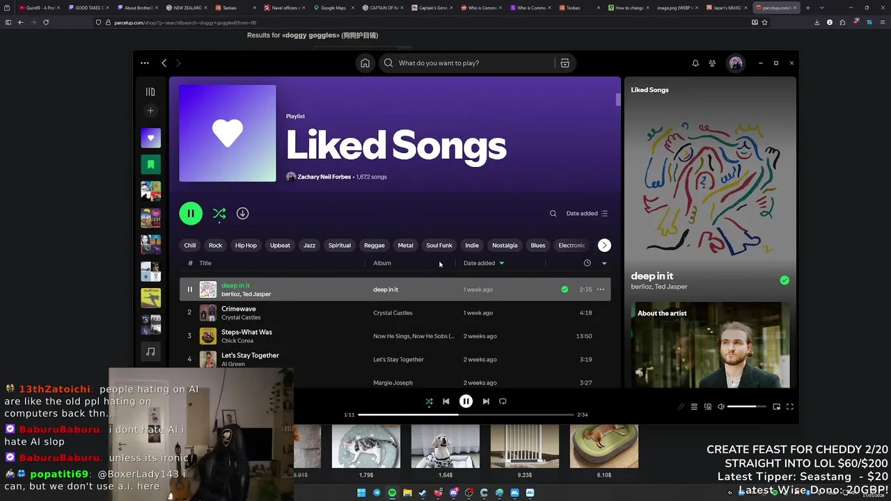891x501 pixels.
Task: Open File Explorer on the taskbar
Action: click(x=407, y=493)
